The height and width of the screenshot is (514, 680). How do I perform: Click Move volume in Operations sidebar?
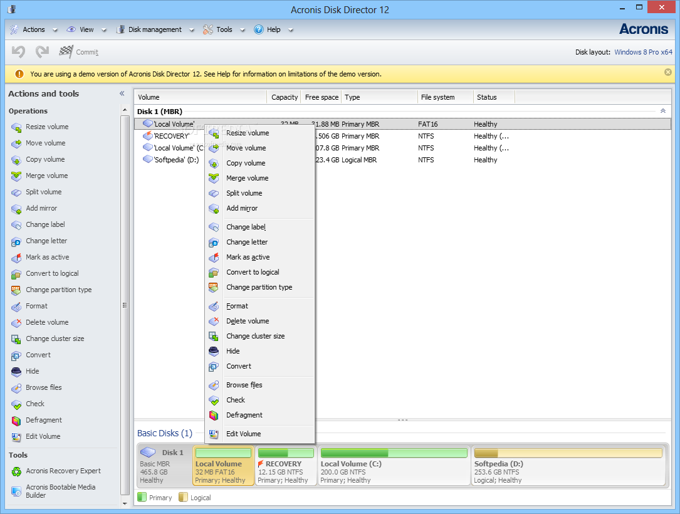click(46, 143)
